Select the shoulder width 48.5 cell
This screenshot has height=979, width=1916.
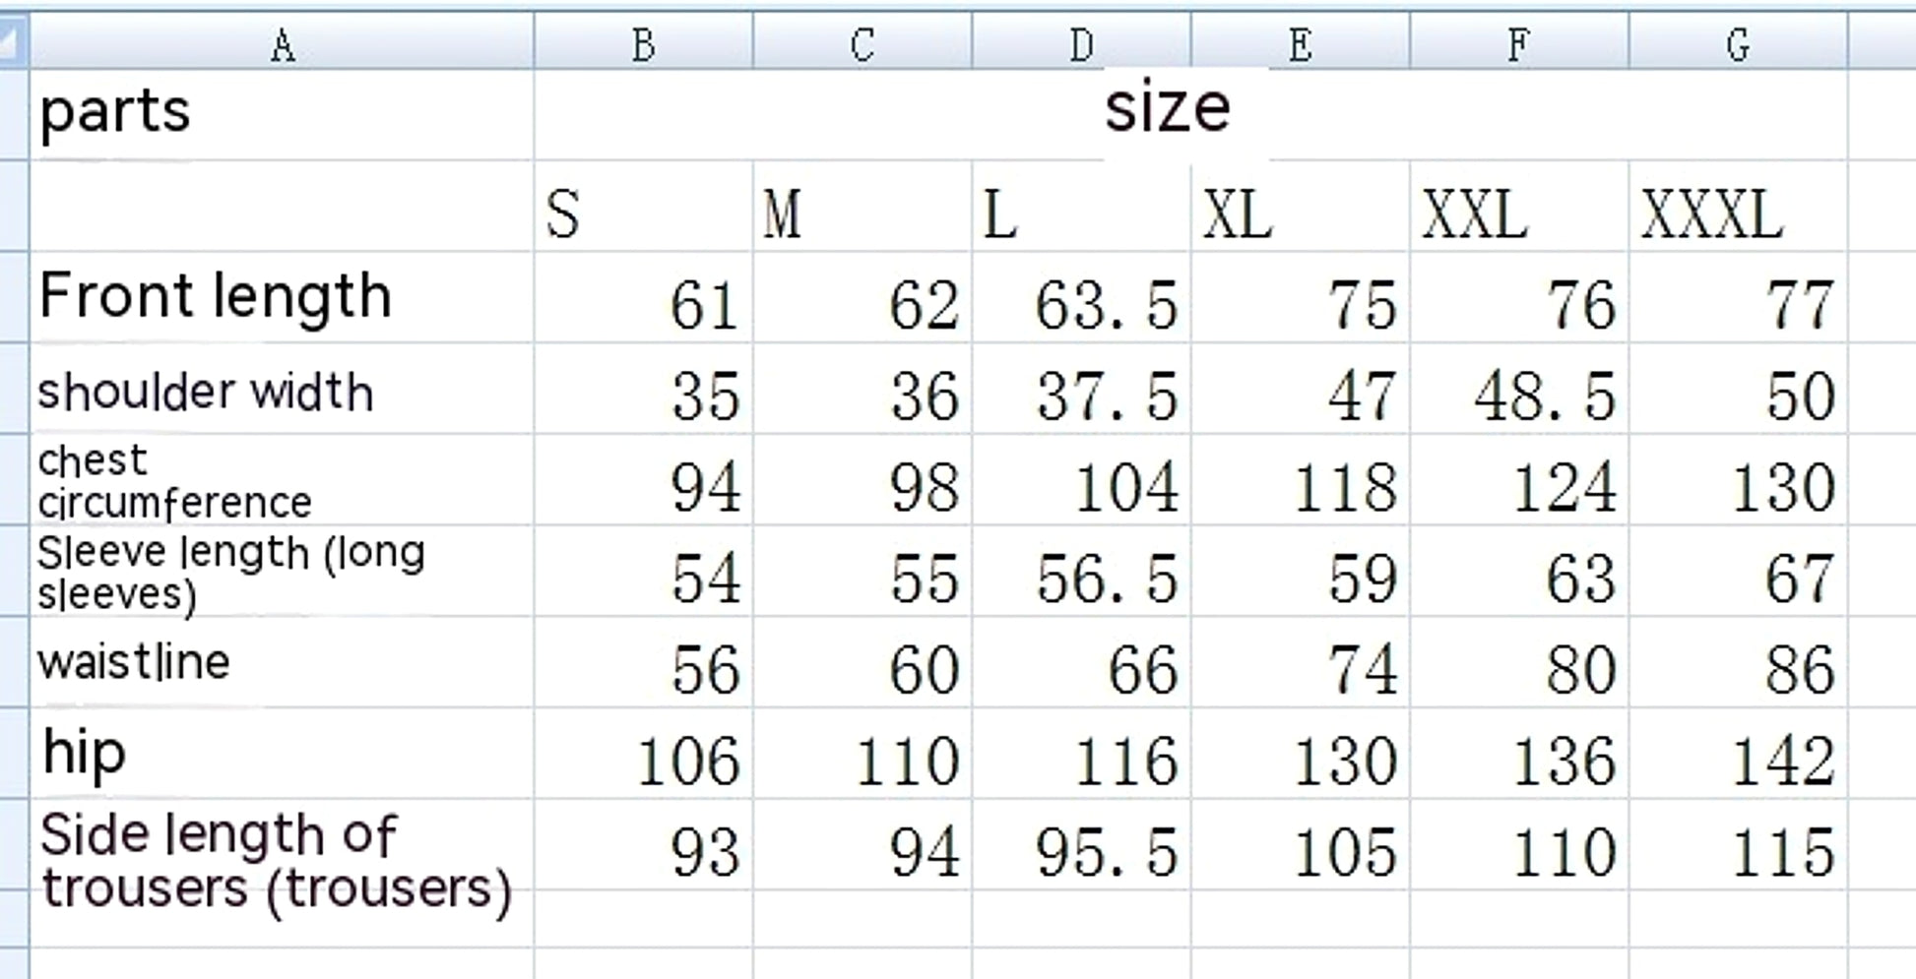(x=1519, y=389)
